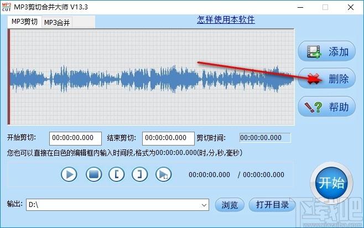Click 打开目录 to open output directory
Screen dimensions: 364x228
point(272,205)
